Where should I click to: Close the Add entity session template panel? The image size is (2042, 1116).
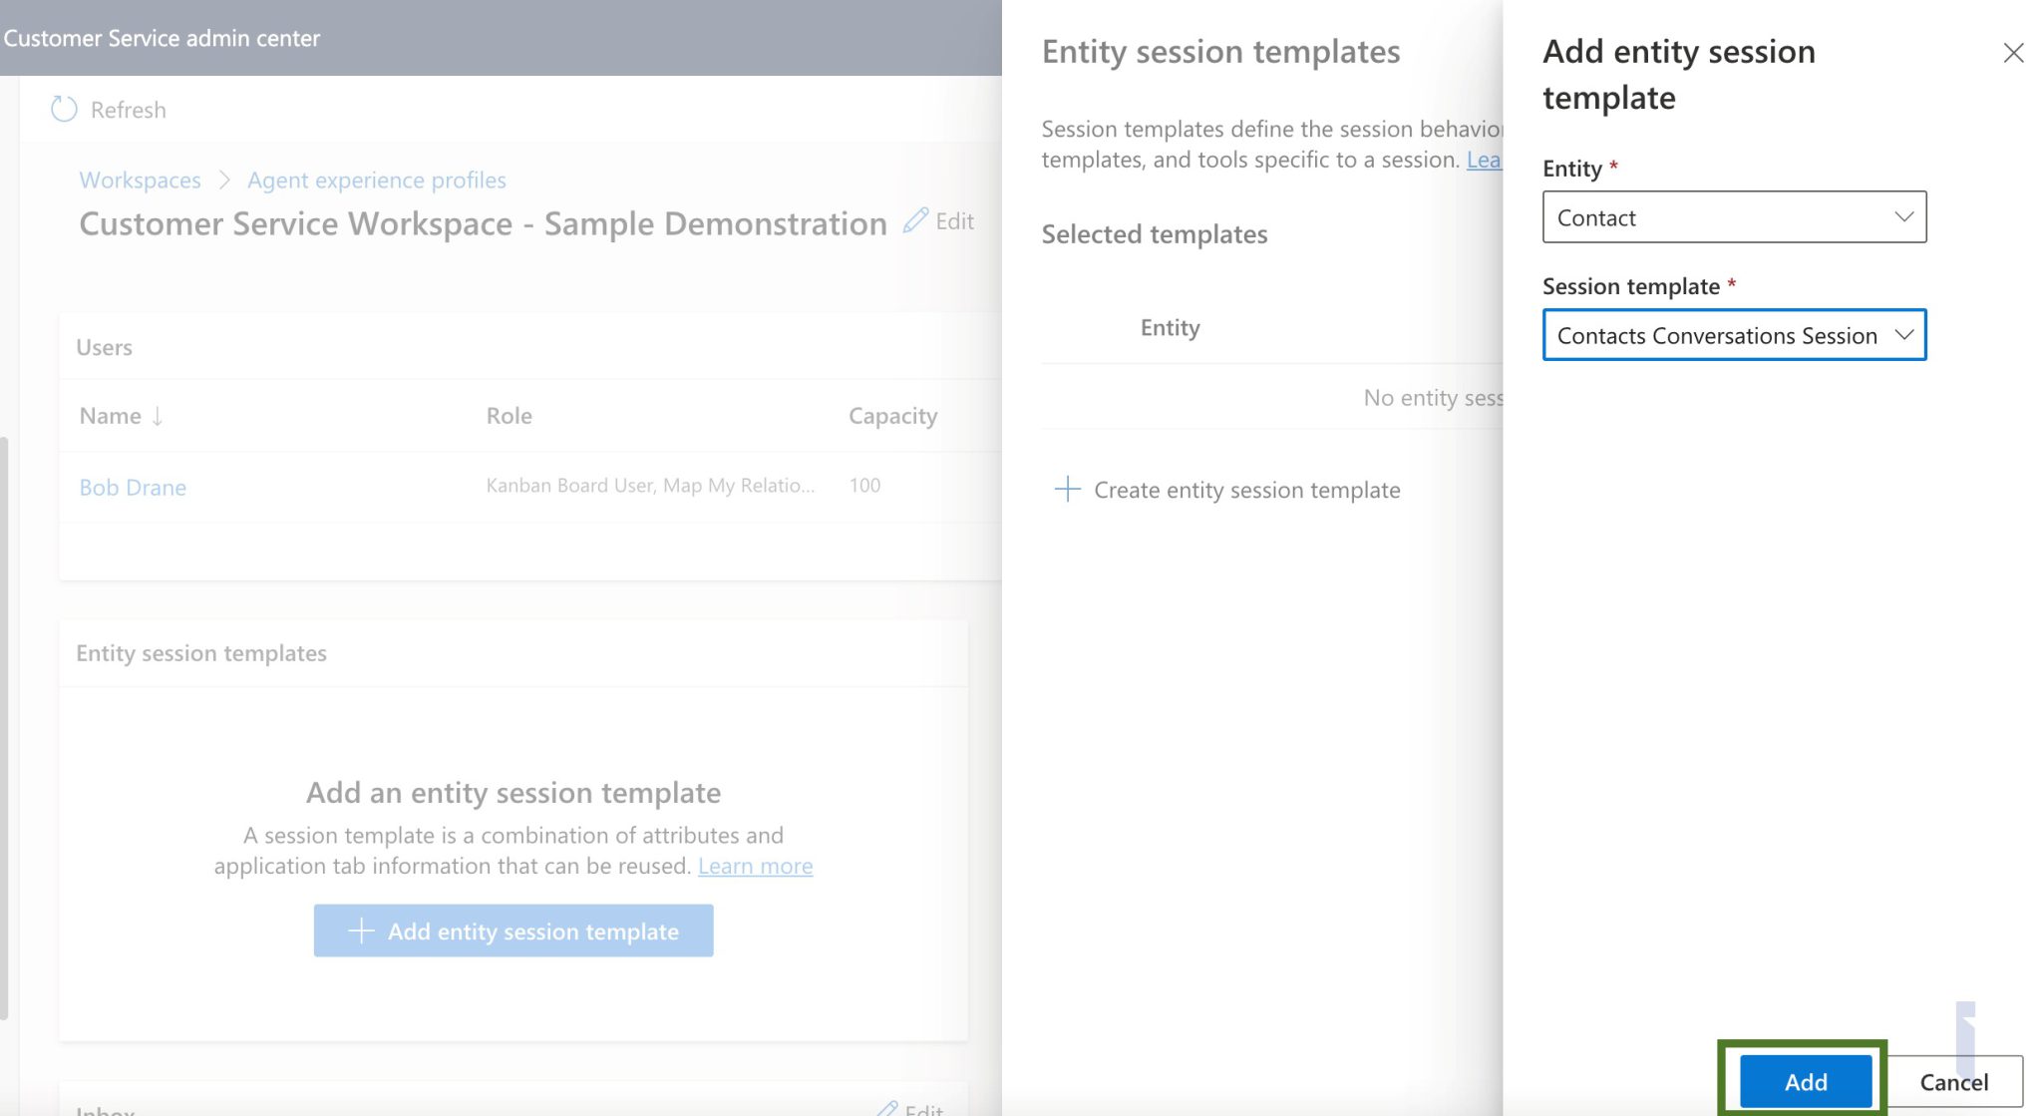(x=2013, y=53)
